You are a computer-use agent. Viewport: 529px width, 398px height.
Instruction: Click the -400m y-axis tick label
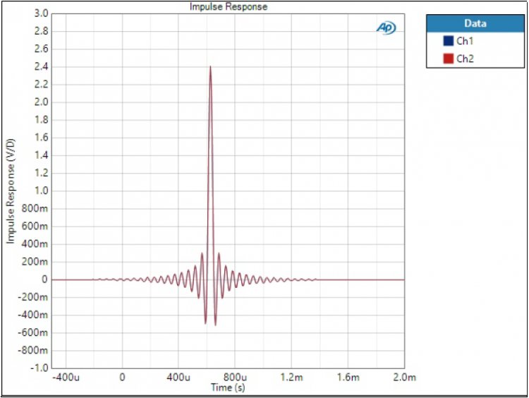click(32, 315)
